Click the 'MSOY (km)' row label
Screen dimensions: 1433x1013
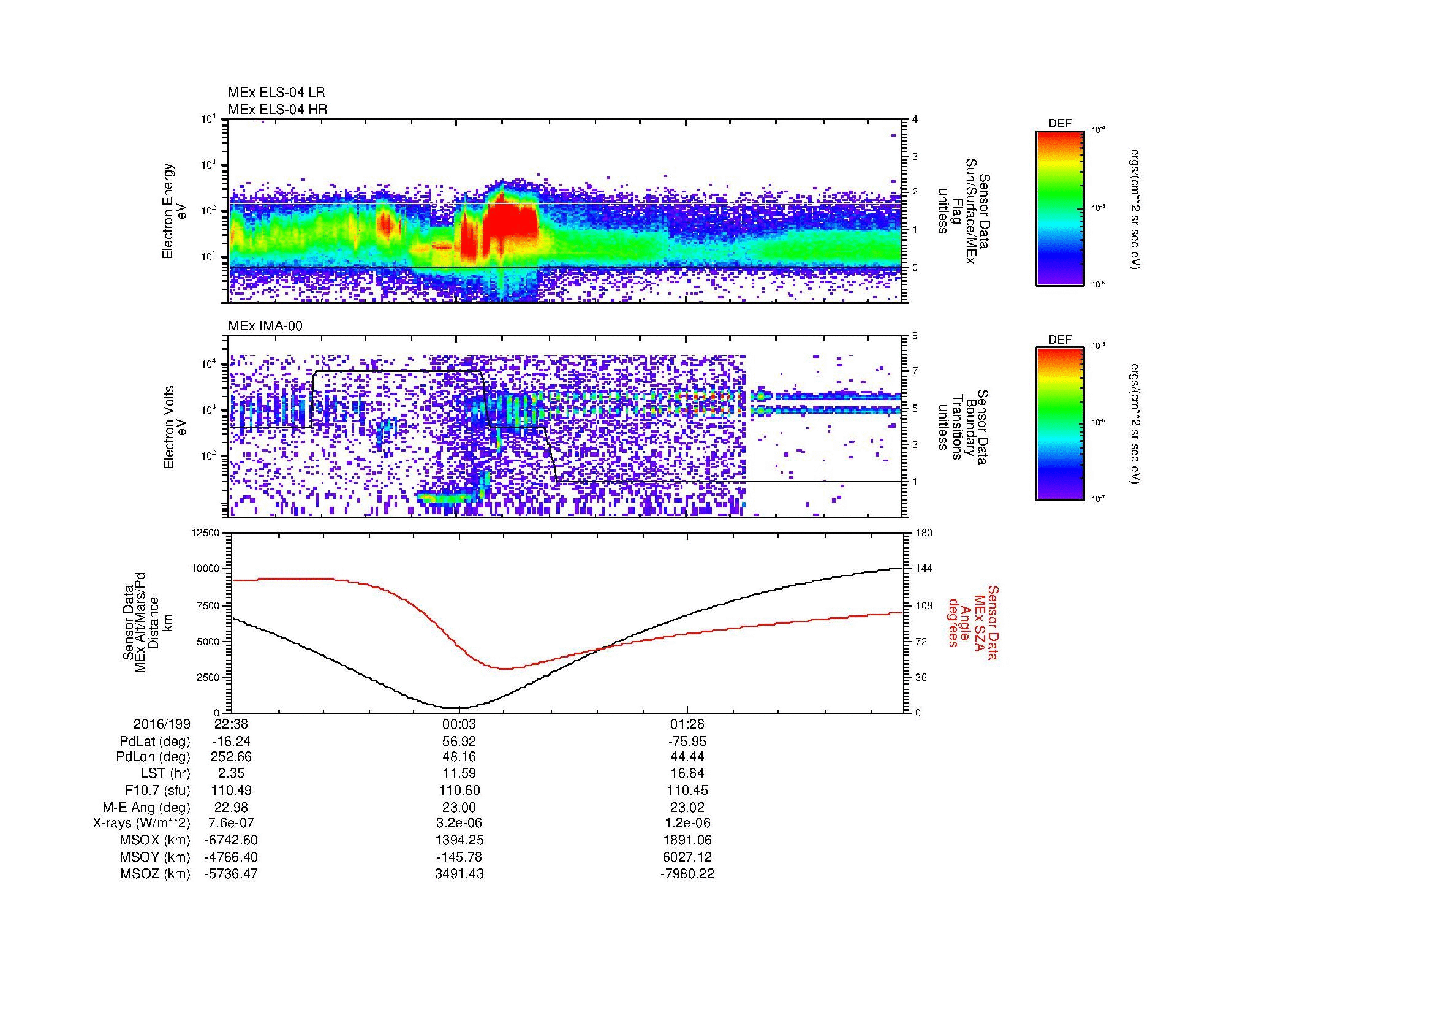tap(155, 857)
